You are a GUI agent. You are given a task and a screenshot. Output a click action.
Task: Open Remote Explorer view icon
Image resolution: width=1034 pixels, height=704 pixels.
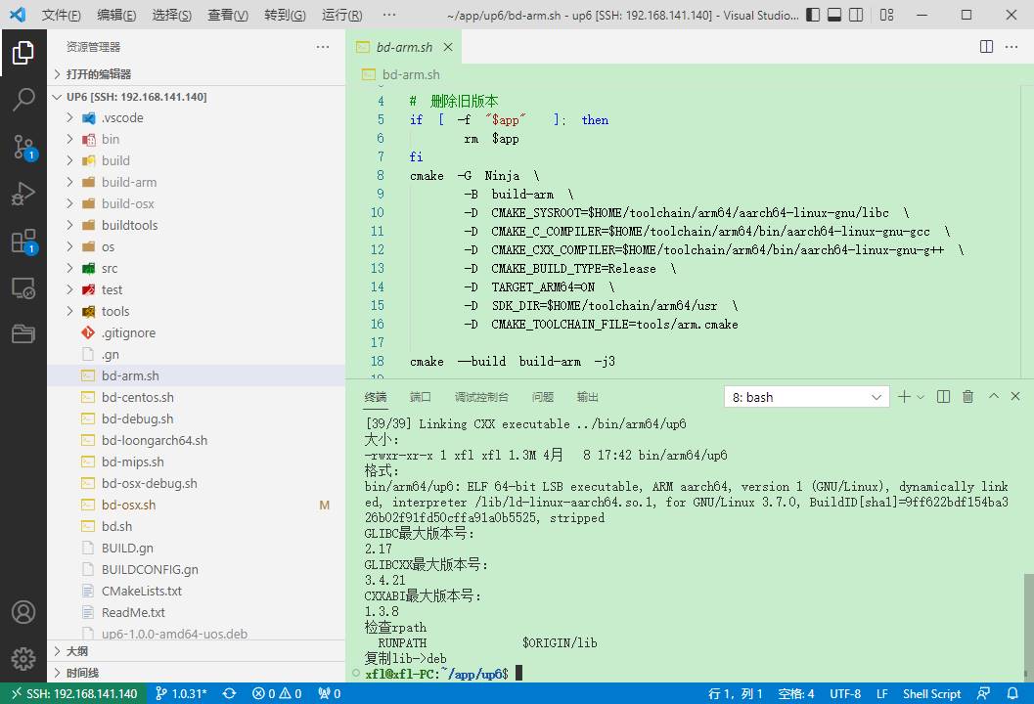click(23, 288)
